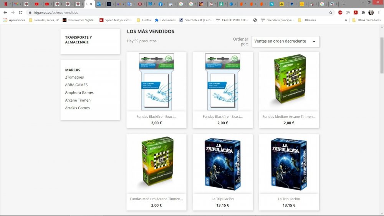
Task: Open the Extensiones bookmark
Action: tap(165, 20)
